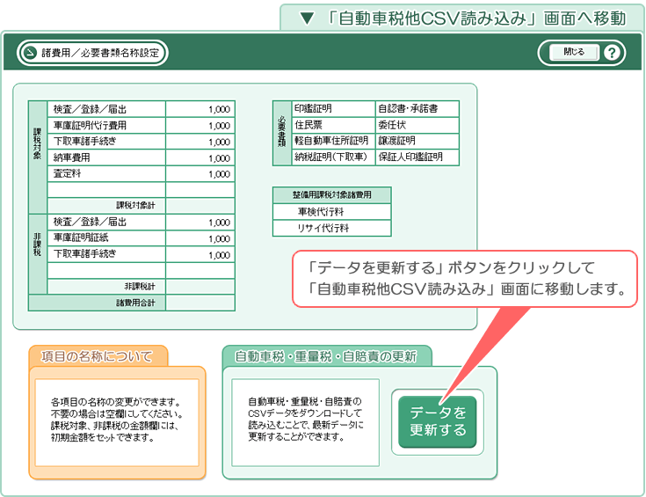Select the 項目の名称について tab
The image size is (646, 497).
98,356
